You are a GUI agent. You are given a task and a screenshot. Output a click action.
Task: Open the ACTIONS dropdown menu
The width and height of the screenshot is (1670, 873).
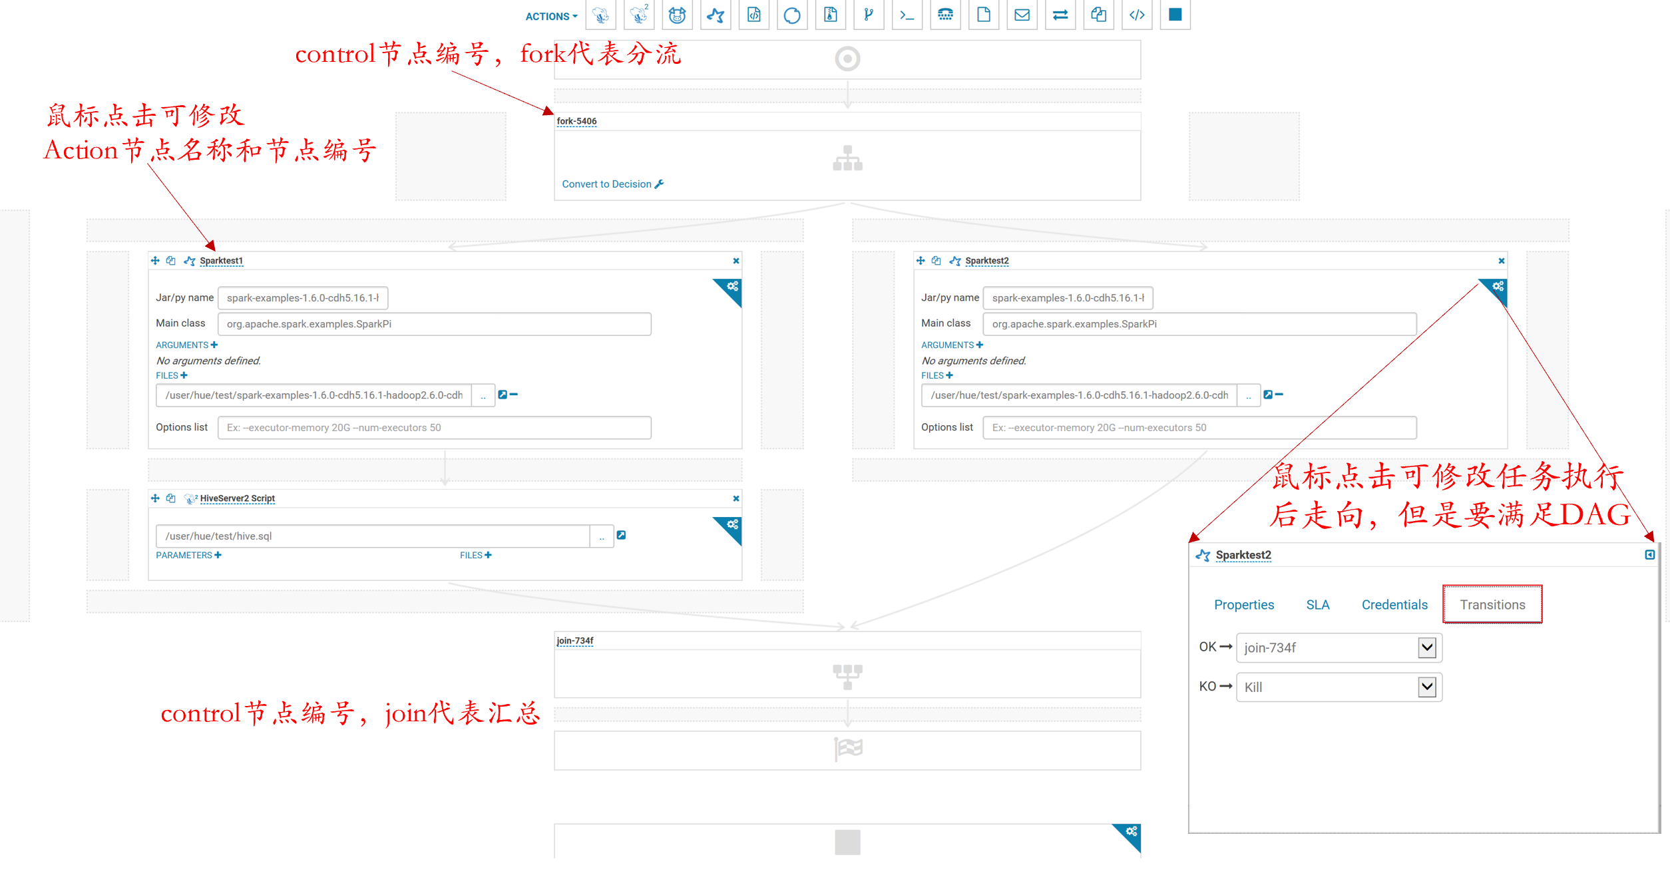tap(551, 17)
